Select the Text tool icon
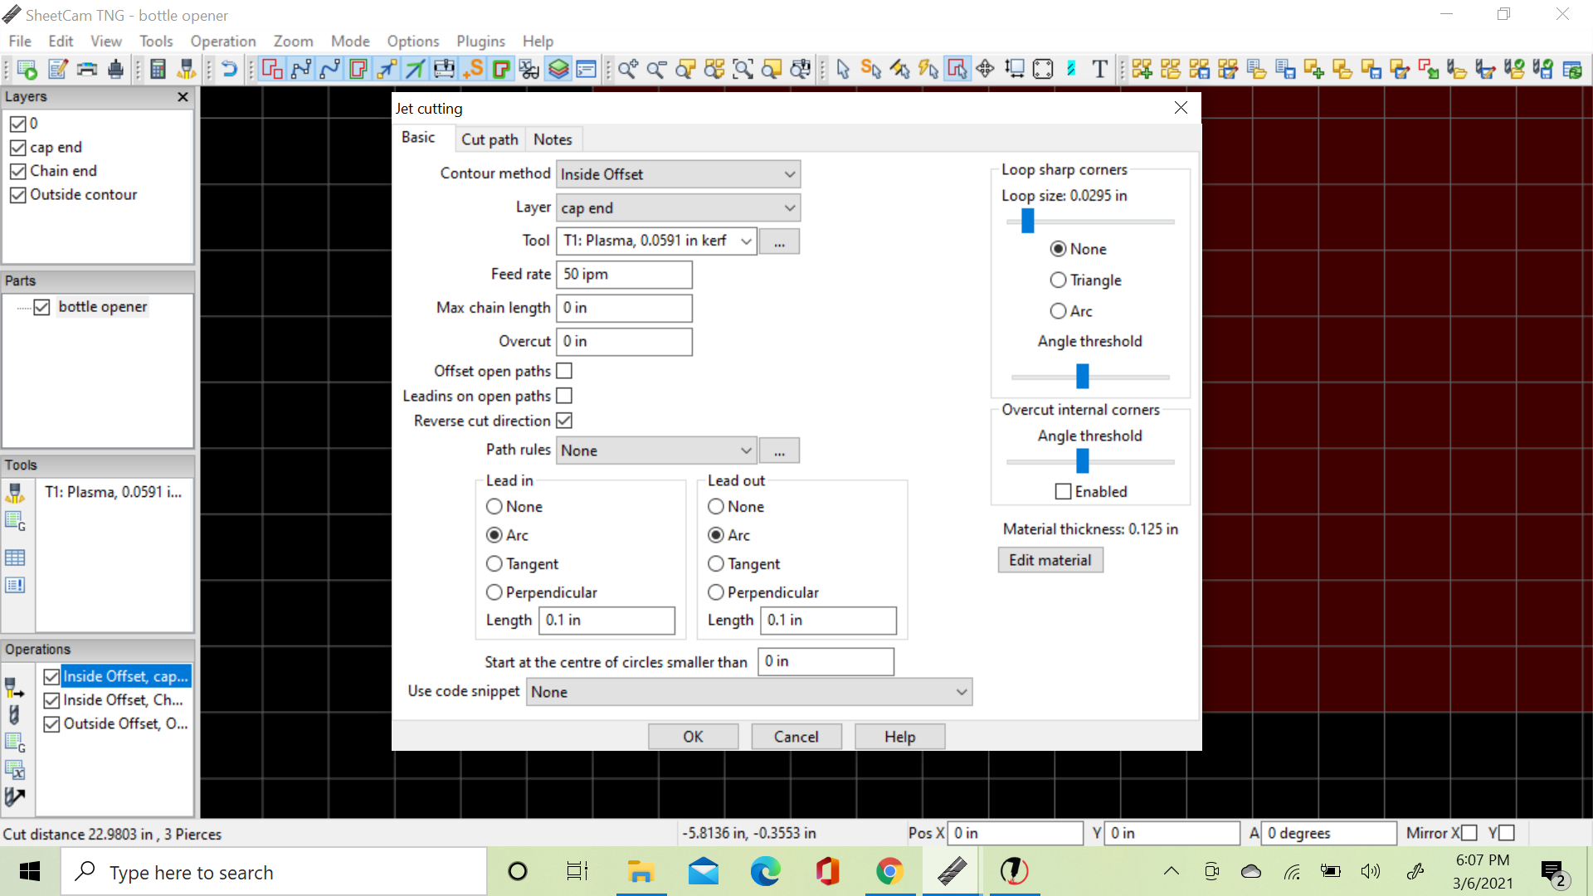This screenshot has width=1593, height=896. point(1099,69)
